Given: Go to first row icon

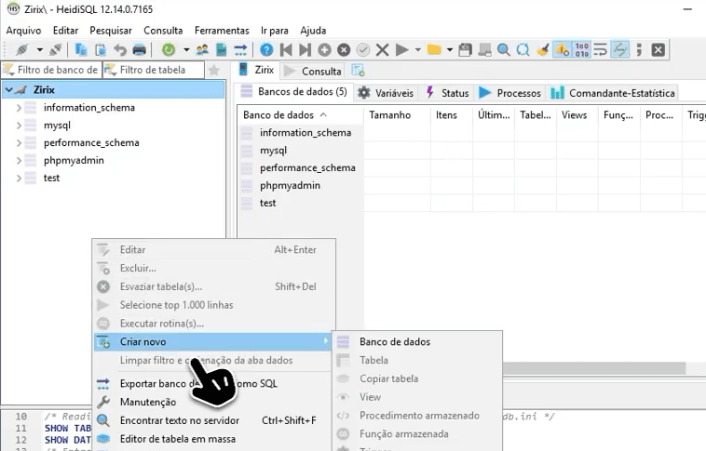Looking at the screenshot, I should pyautogui.click(x=285, y=49).
